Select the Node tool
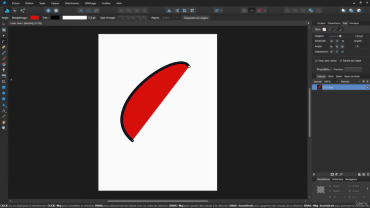The image size is (370, 208). point(3,36)
